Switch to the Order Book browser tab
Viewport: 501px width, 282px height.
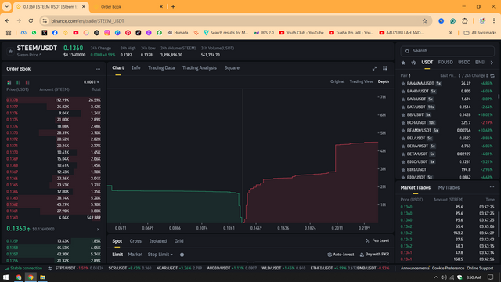(x=128, y=7)
